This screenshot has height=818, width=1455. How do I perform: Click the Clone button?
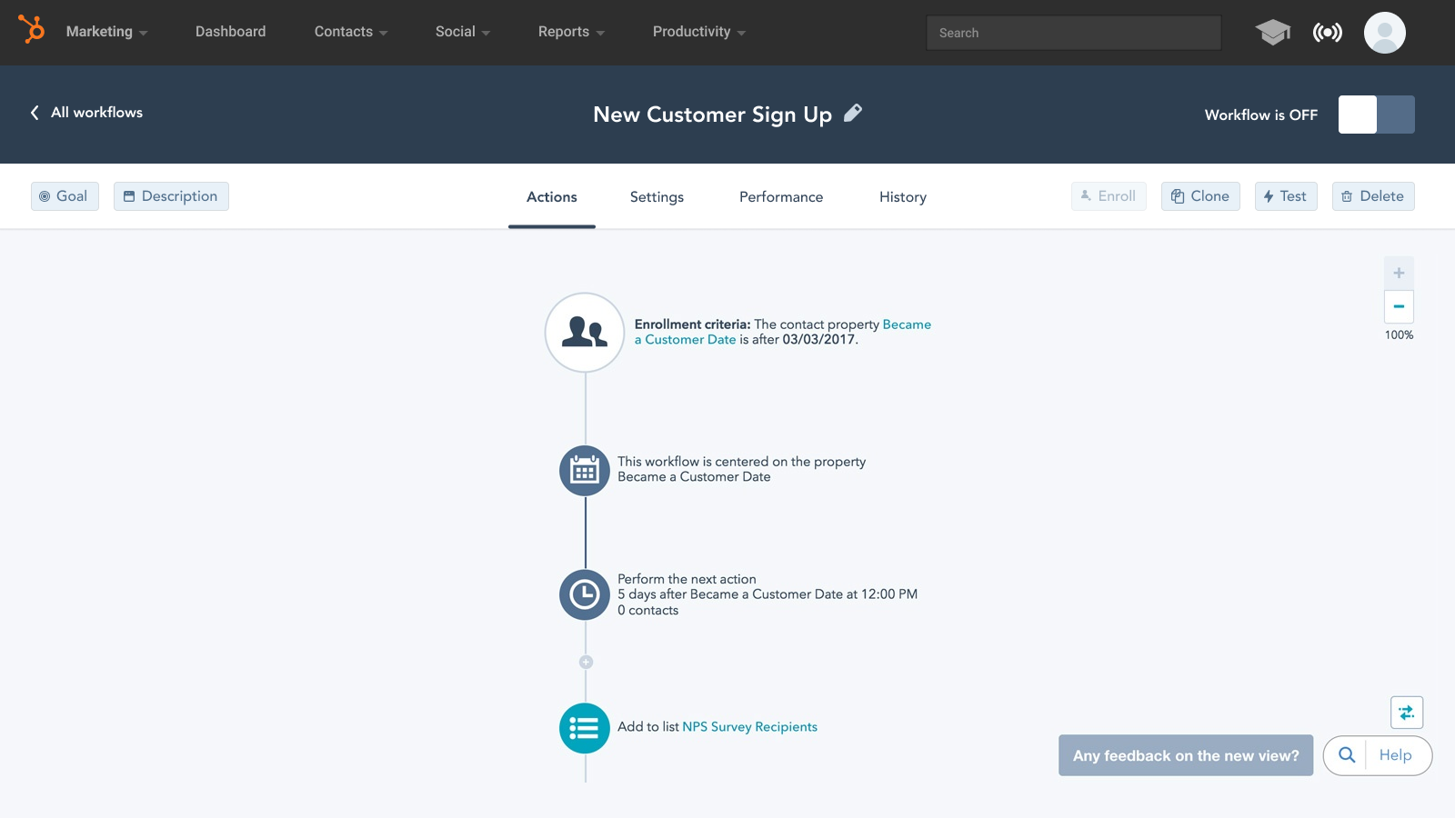pyautogui.click(x=1199, y=196)
